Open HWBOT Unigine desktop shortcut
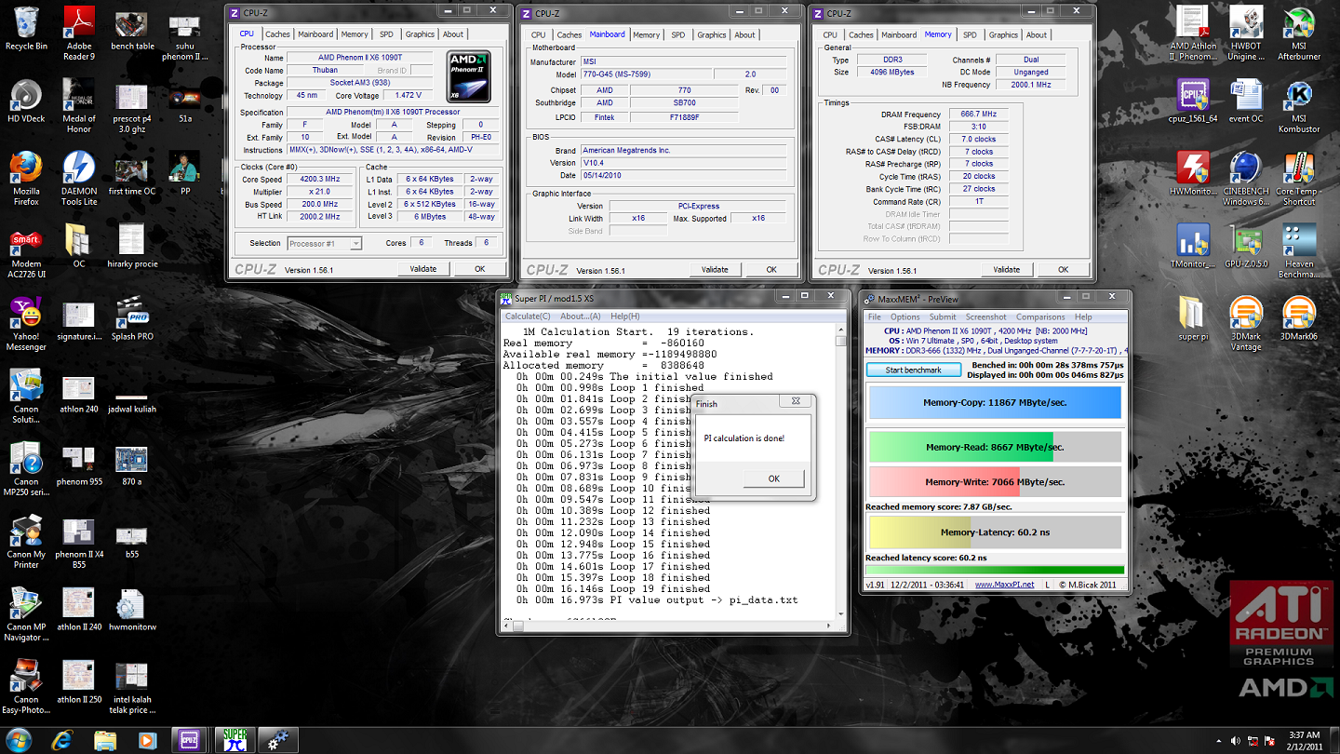This screenshot has height=754, width=1340. coord(1246,34)
